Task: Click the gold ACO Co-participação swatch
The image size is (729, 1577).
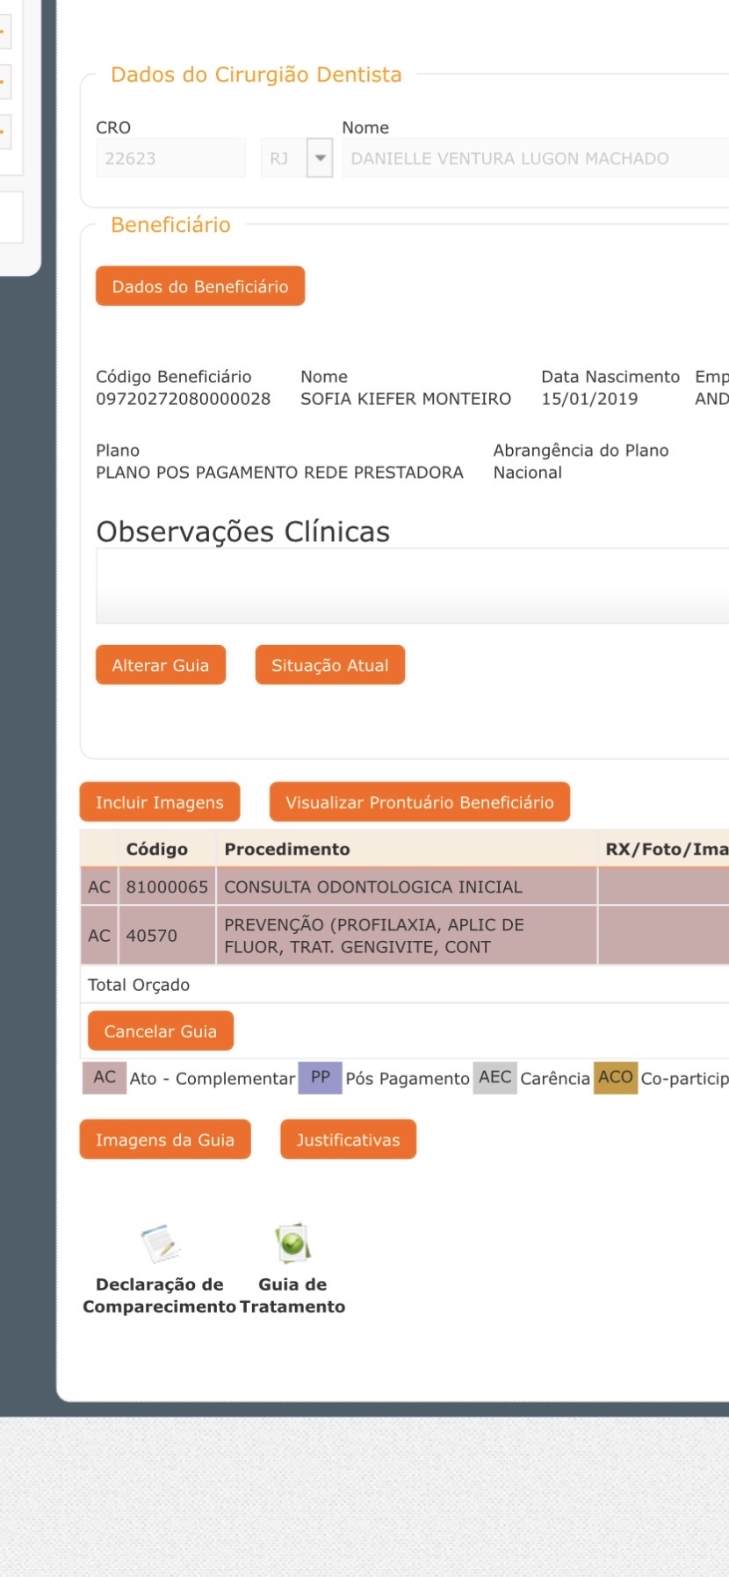Action: tap(615, 1077)
